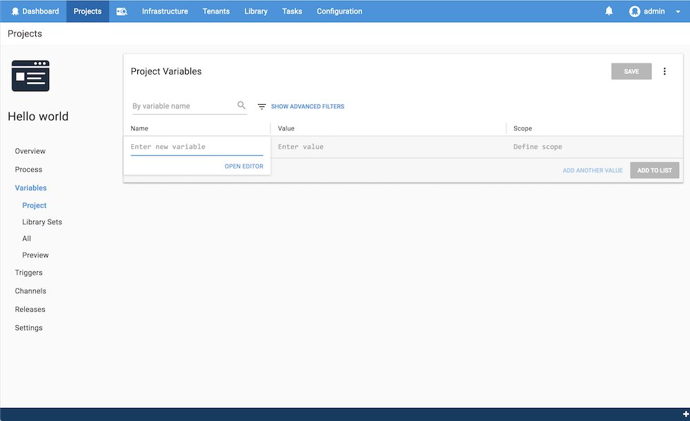The image size is (690, 421).
Task: Click Add Another Value
Action: [x=592, y=170]
